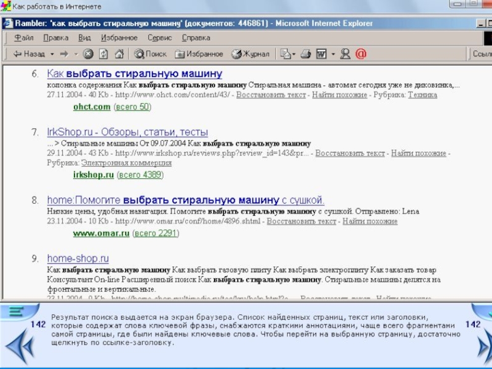The height and width of the screenshot is (369, 492).
Task: Open the 'Электронная коммерция' rubric link
Action: click(x=127, y=163)
